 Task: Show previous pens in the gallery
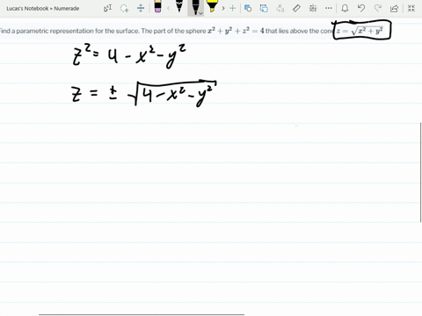[x=168, y=8]
